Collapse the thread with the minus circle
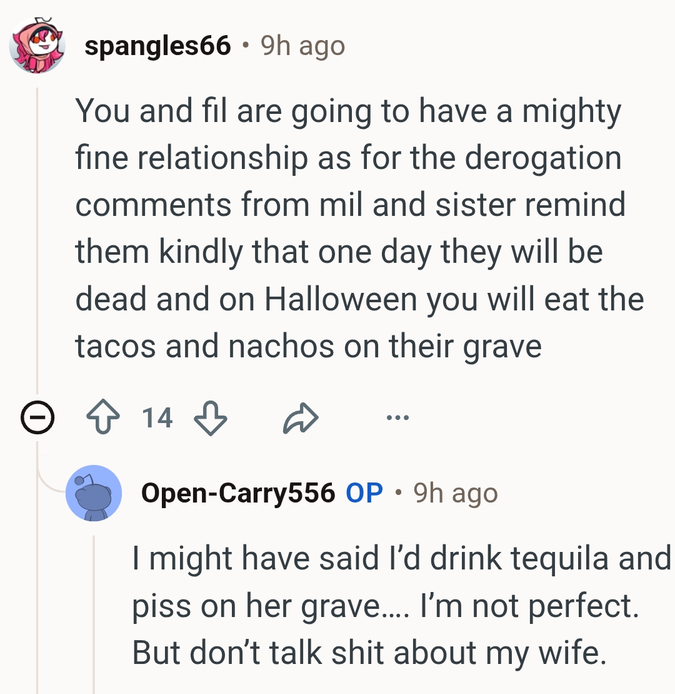 tap(36, 417)
